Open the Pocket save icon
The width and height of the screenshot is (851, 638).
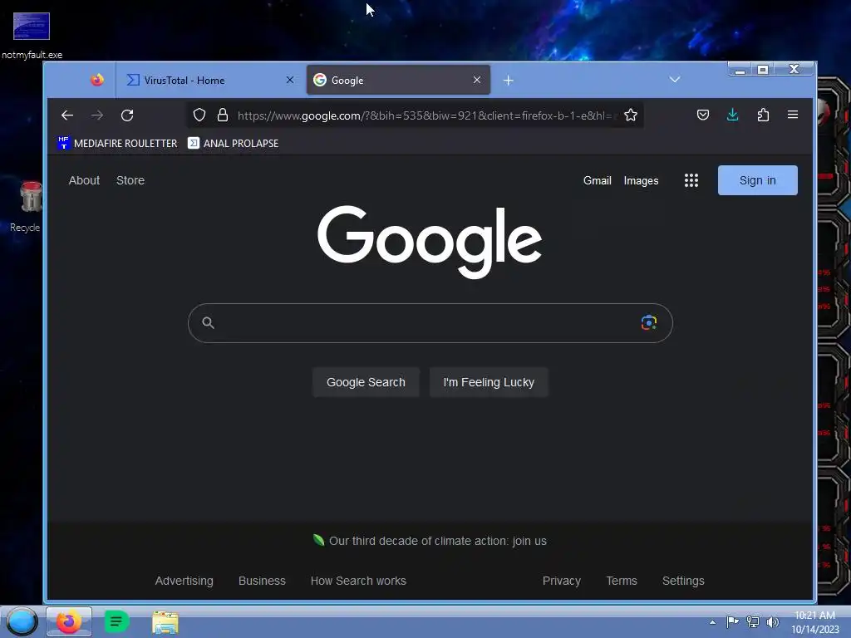(703, 115)
